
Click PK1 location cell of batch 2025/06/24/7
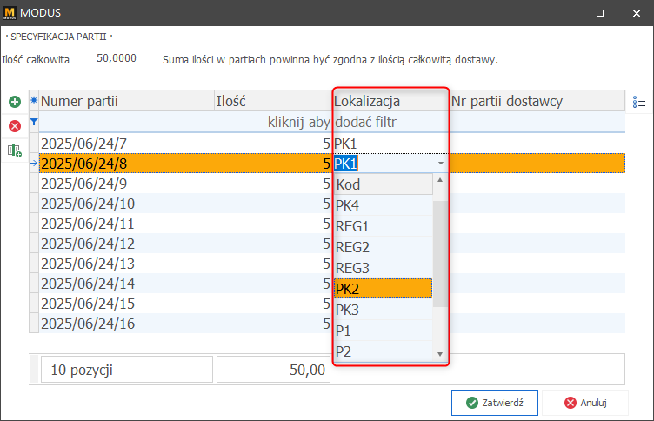(x=390, y=144)
